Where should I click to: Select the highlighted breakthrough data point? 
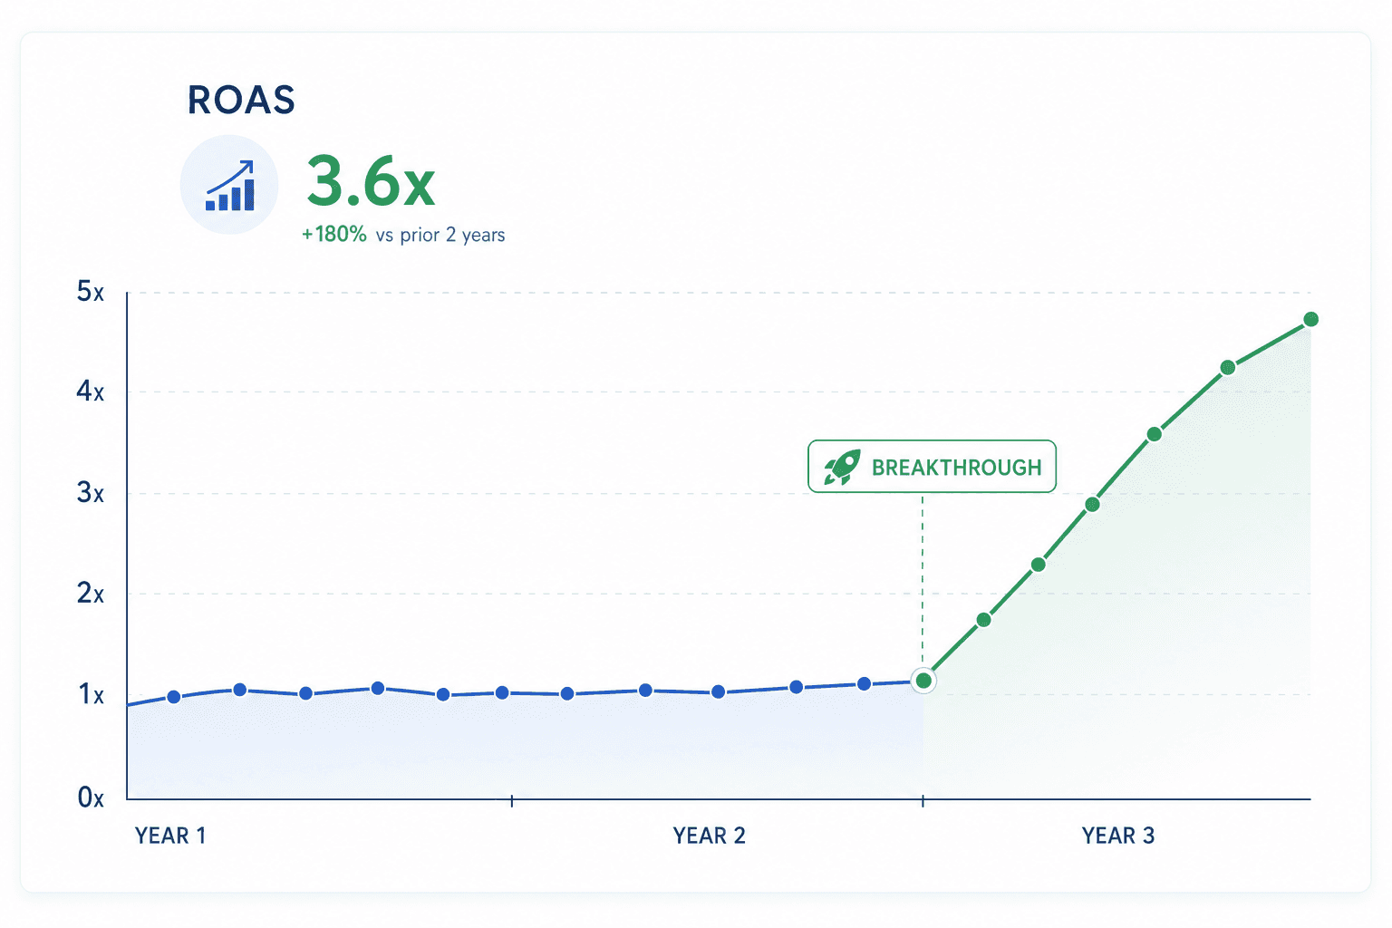click(x=923, y=681)
